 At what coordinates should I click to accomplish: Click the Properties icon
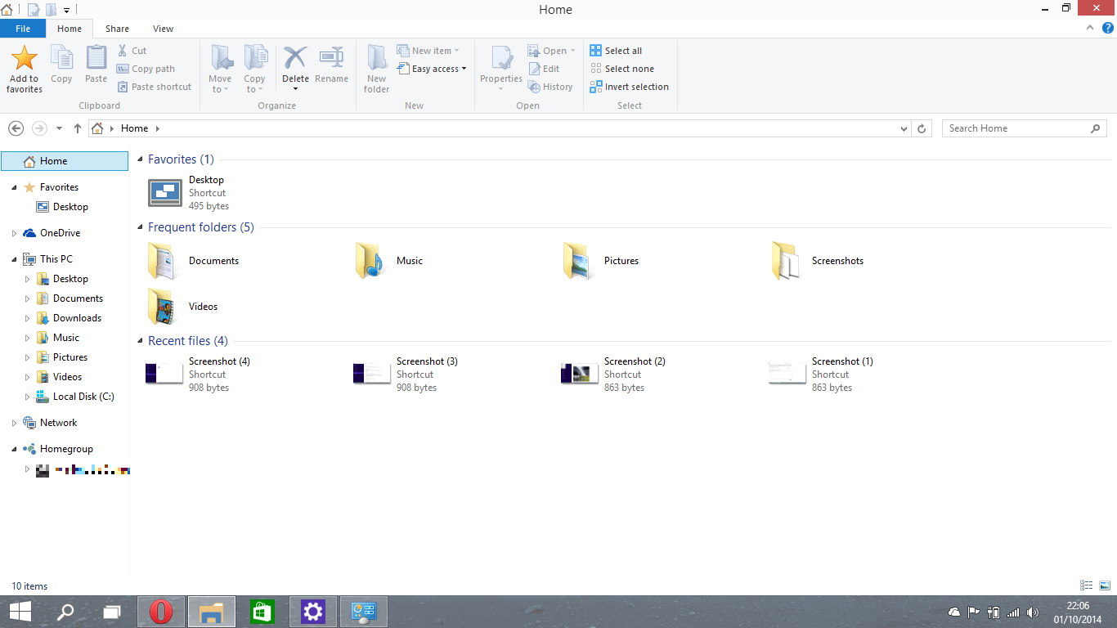500,57
